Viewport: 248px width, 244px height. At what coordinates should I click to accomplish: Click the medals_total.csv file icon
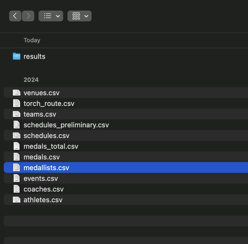[x=16, y=146]
